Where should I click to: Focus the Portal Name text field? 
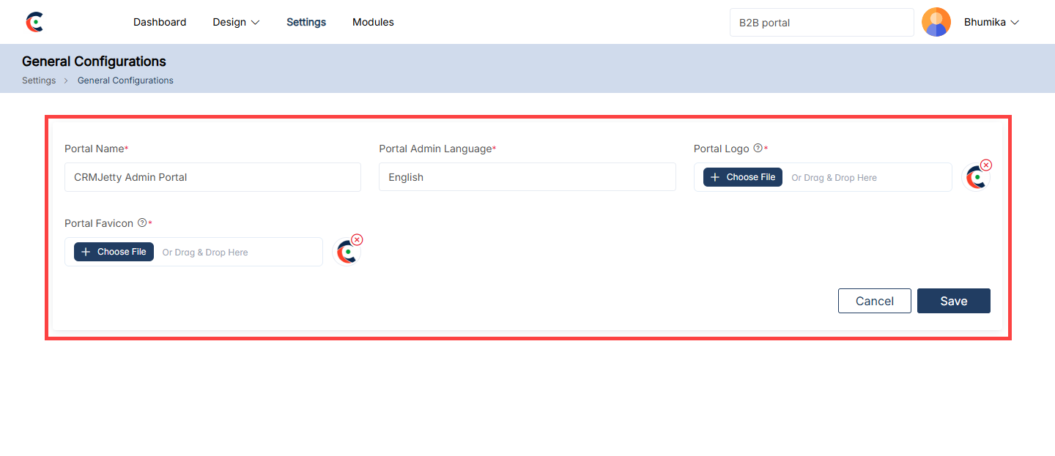(x=212, y=177)
